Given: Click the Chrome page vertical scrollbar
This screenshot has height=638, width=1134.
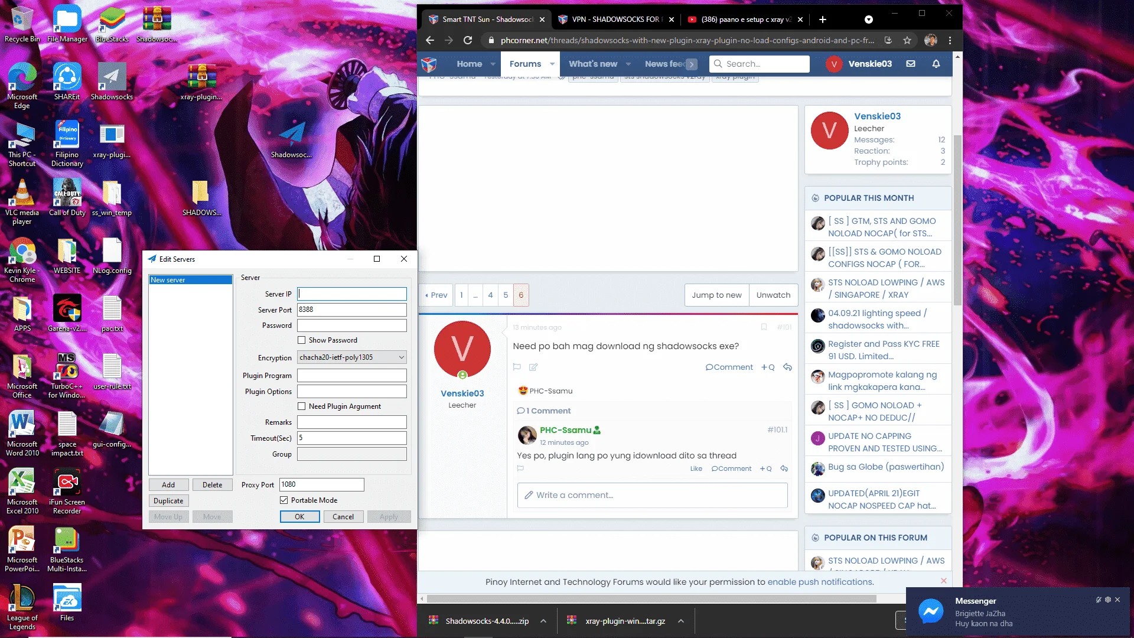Looking at the screenshot, I should 957,220.
